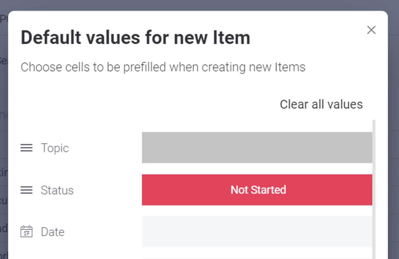
Task: Select the Topic column label
Action: [55, 148]
